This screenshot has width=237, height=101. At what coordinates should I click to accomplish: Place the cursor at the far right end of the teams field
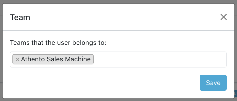pyautogui.click(x=224, y=60)
